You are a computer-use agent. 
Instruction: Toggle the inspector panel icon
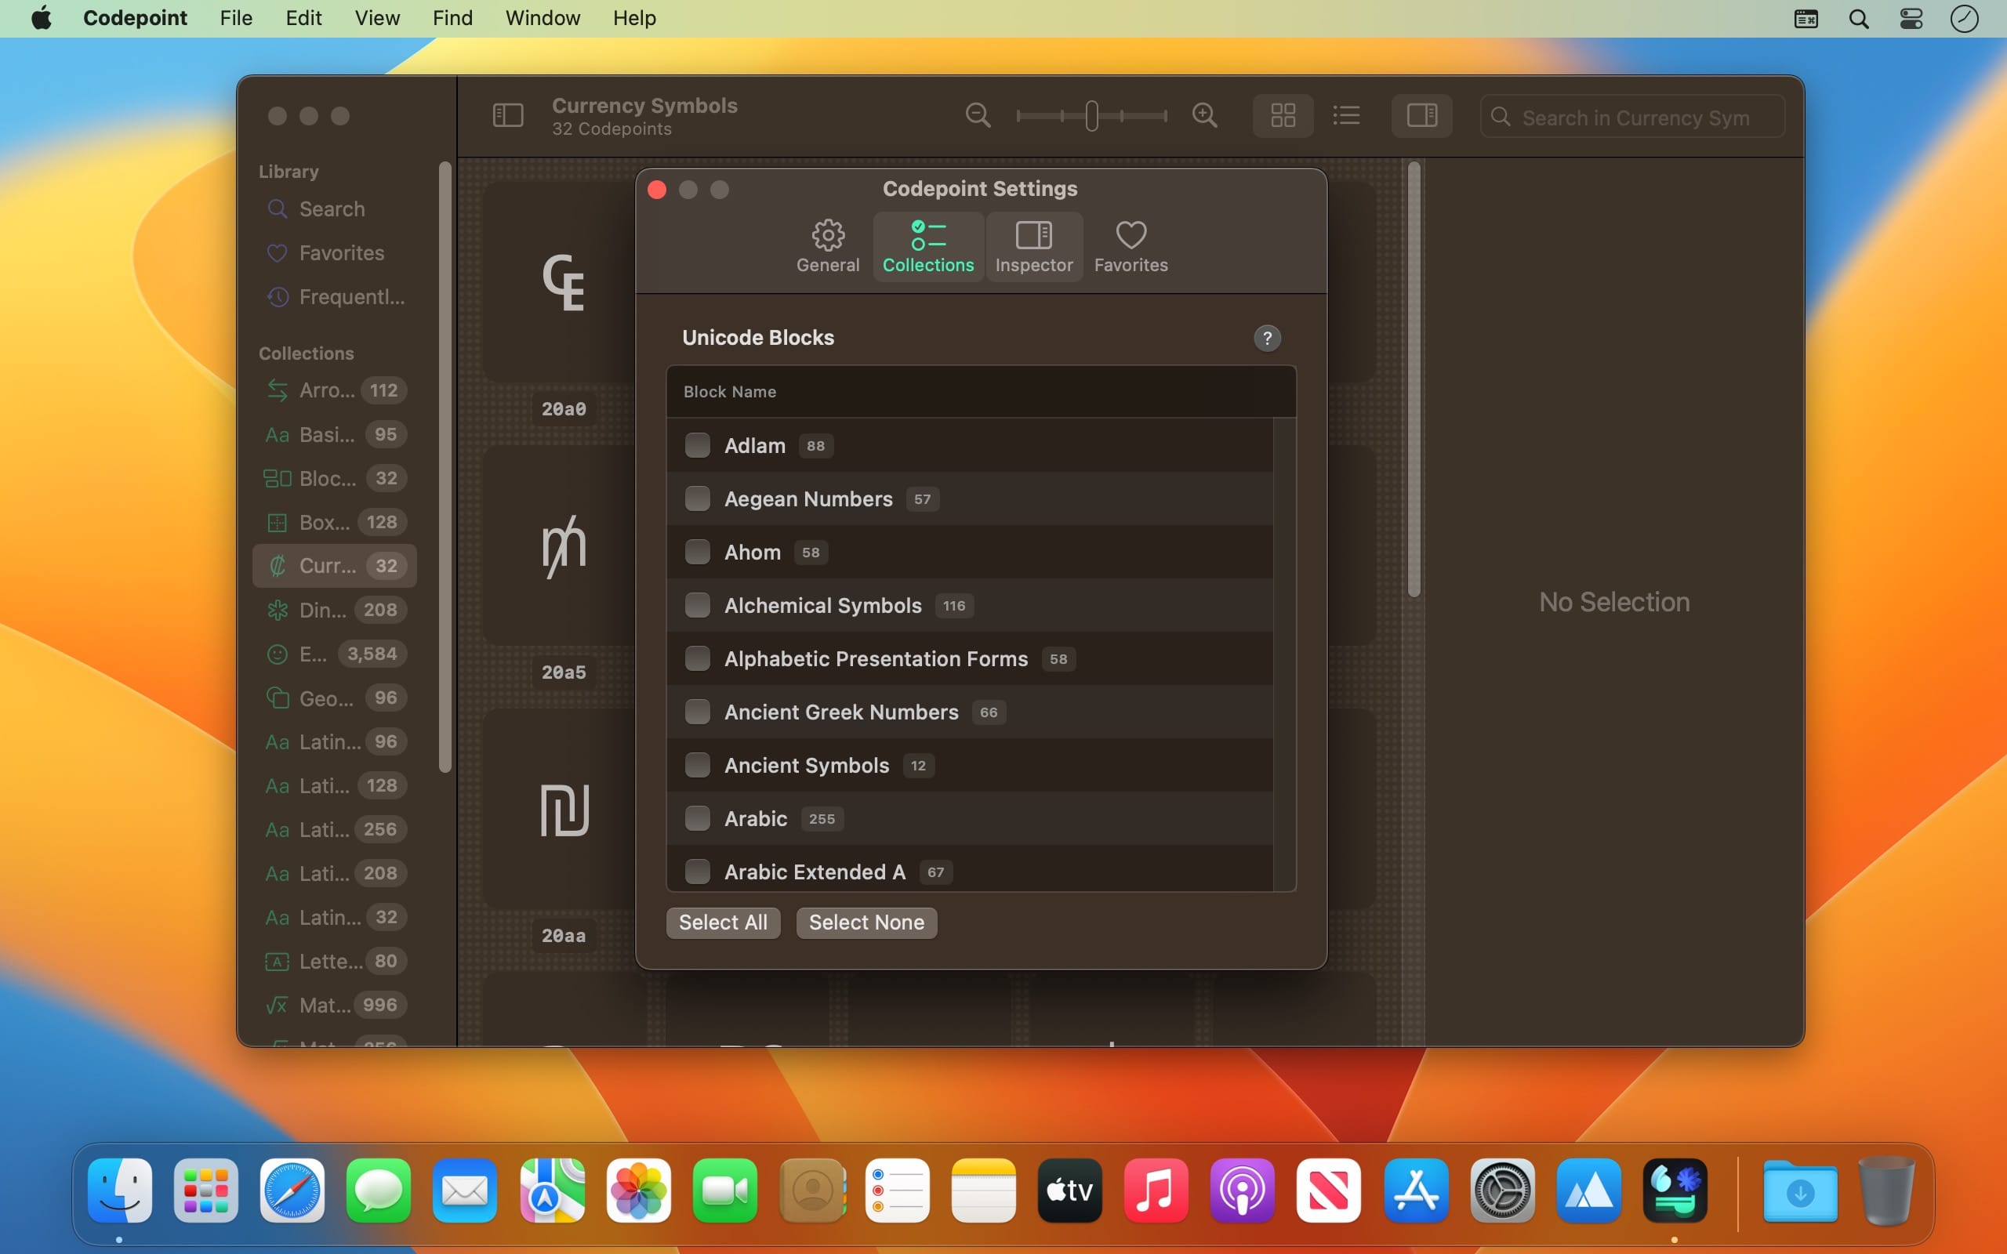tap(1421, 115)
